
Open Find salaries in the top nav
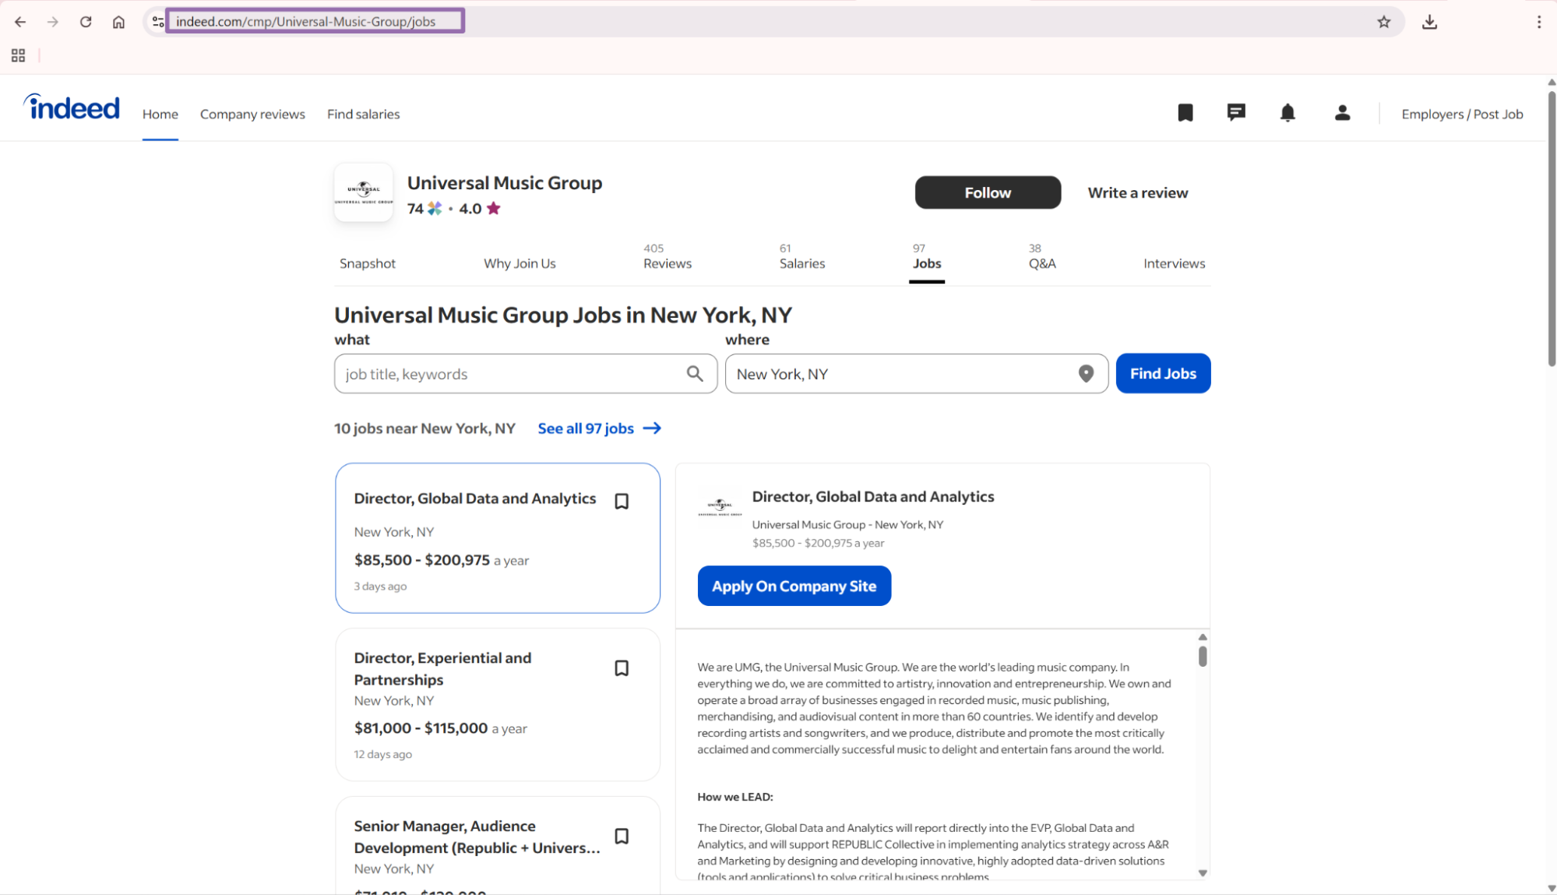pyautogui.click(x=363, y=114)
